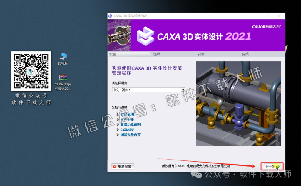
Task: Select the 欢迎 tab
Action: pos(129,54)
